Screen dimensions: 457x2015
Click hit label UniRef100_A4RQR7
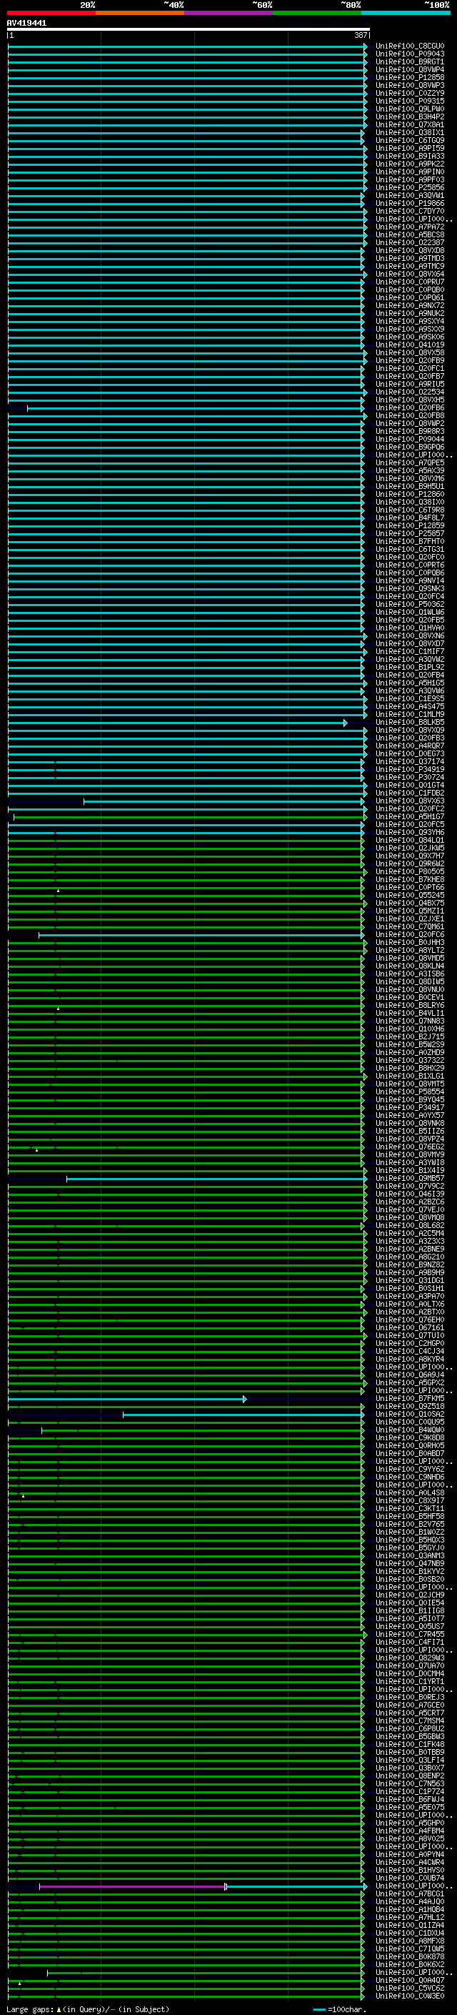coord(409,746)
